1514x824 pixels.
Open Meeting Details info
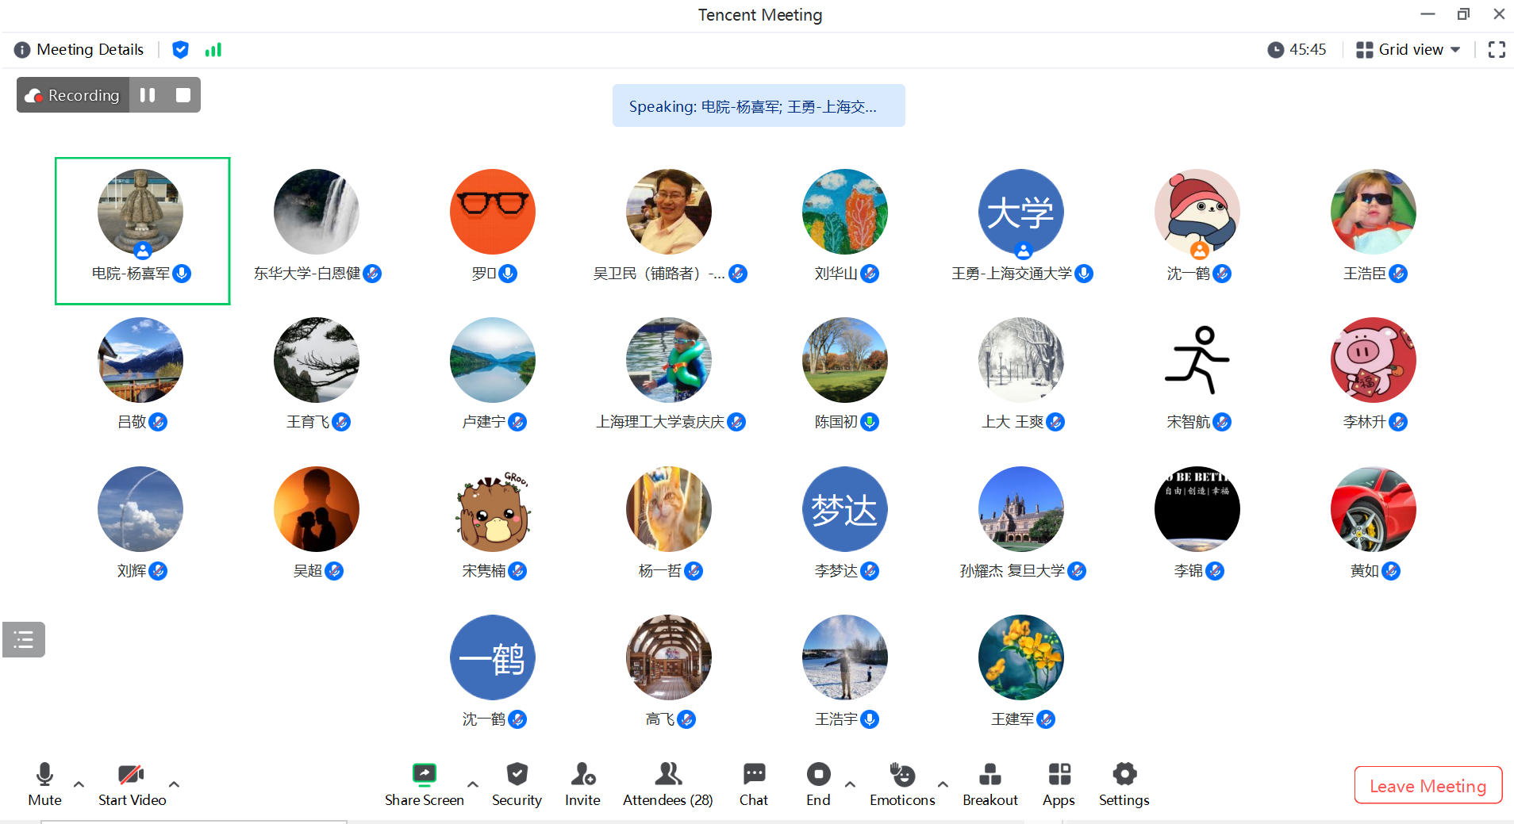click(79, 50)
